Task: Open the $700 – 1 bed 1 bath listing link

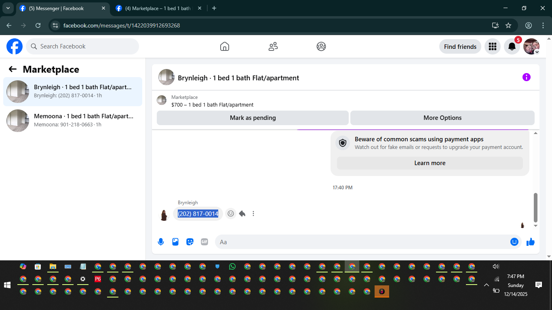Action: (212, 105)
